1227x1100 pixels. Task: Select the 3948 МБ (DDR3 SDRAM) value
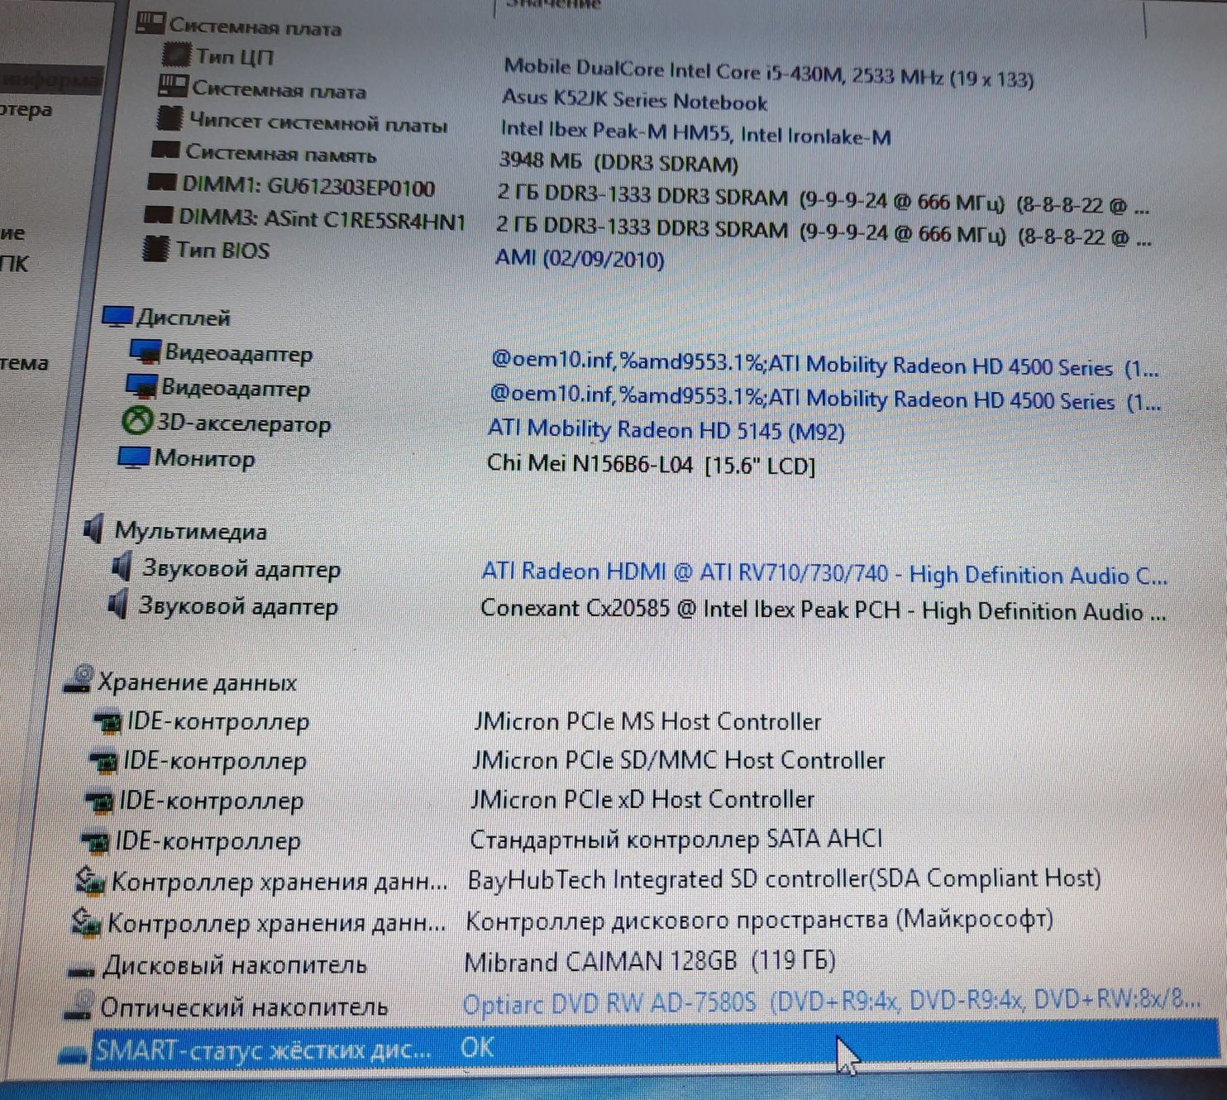coord(618,161)
